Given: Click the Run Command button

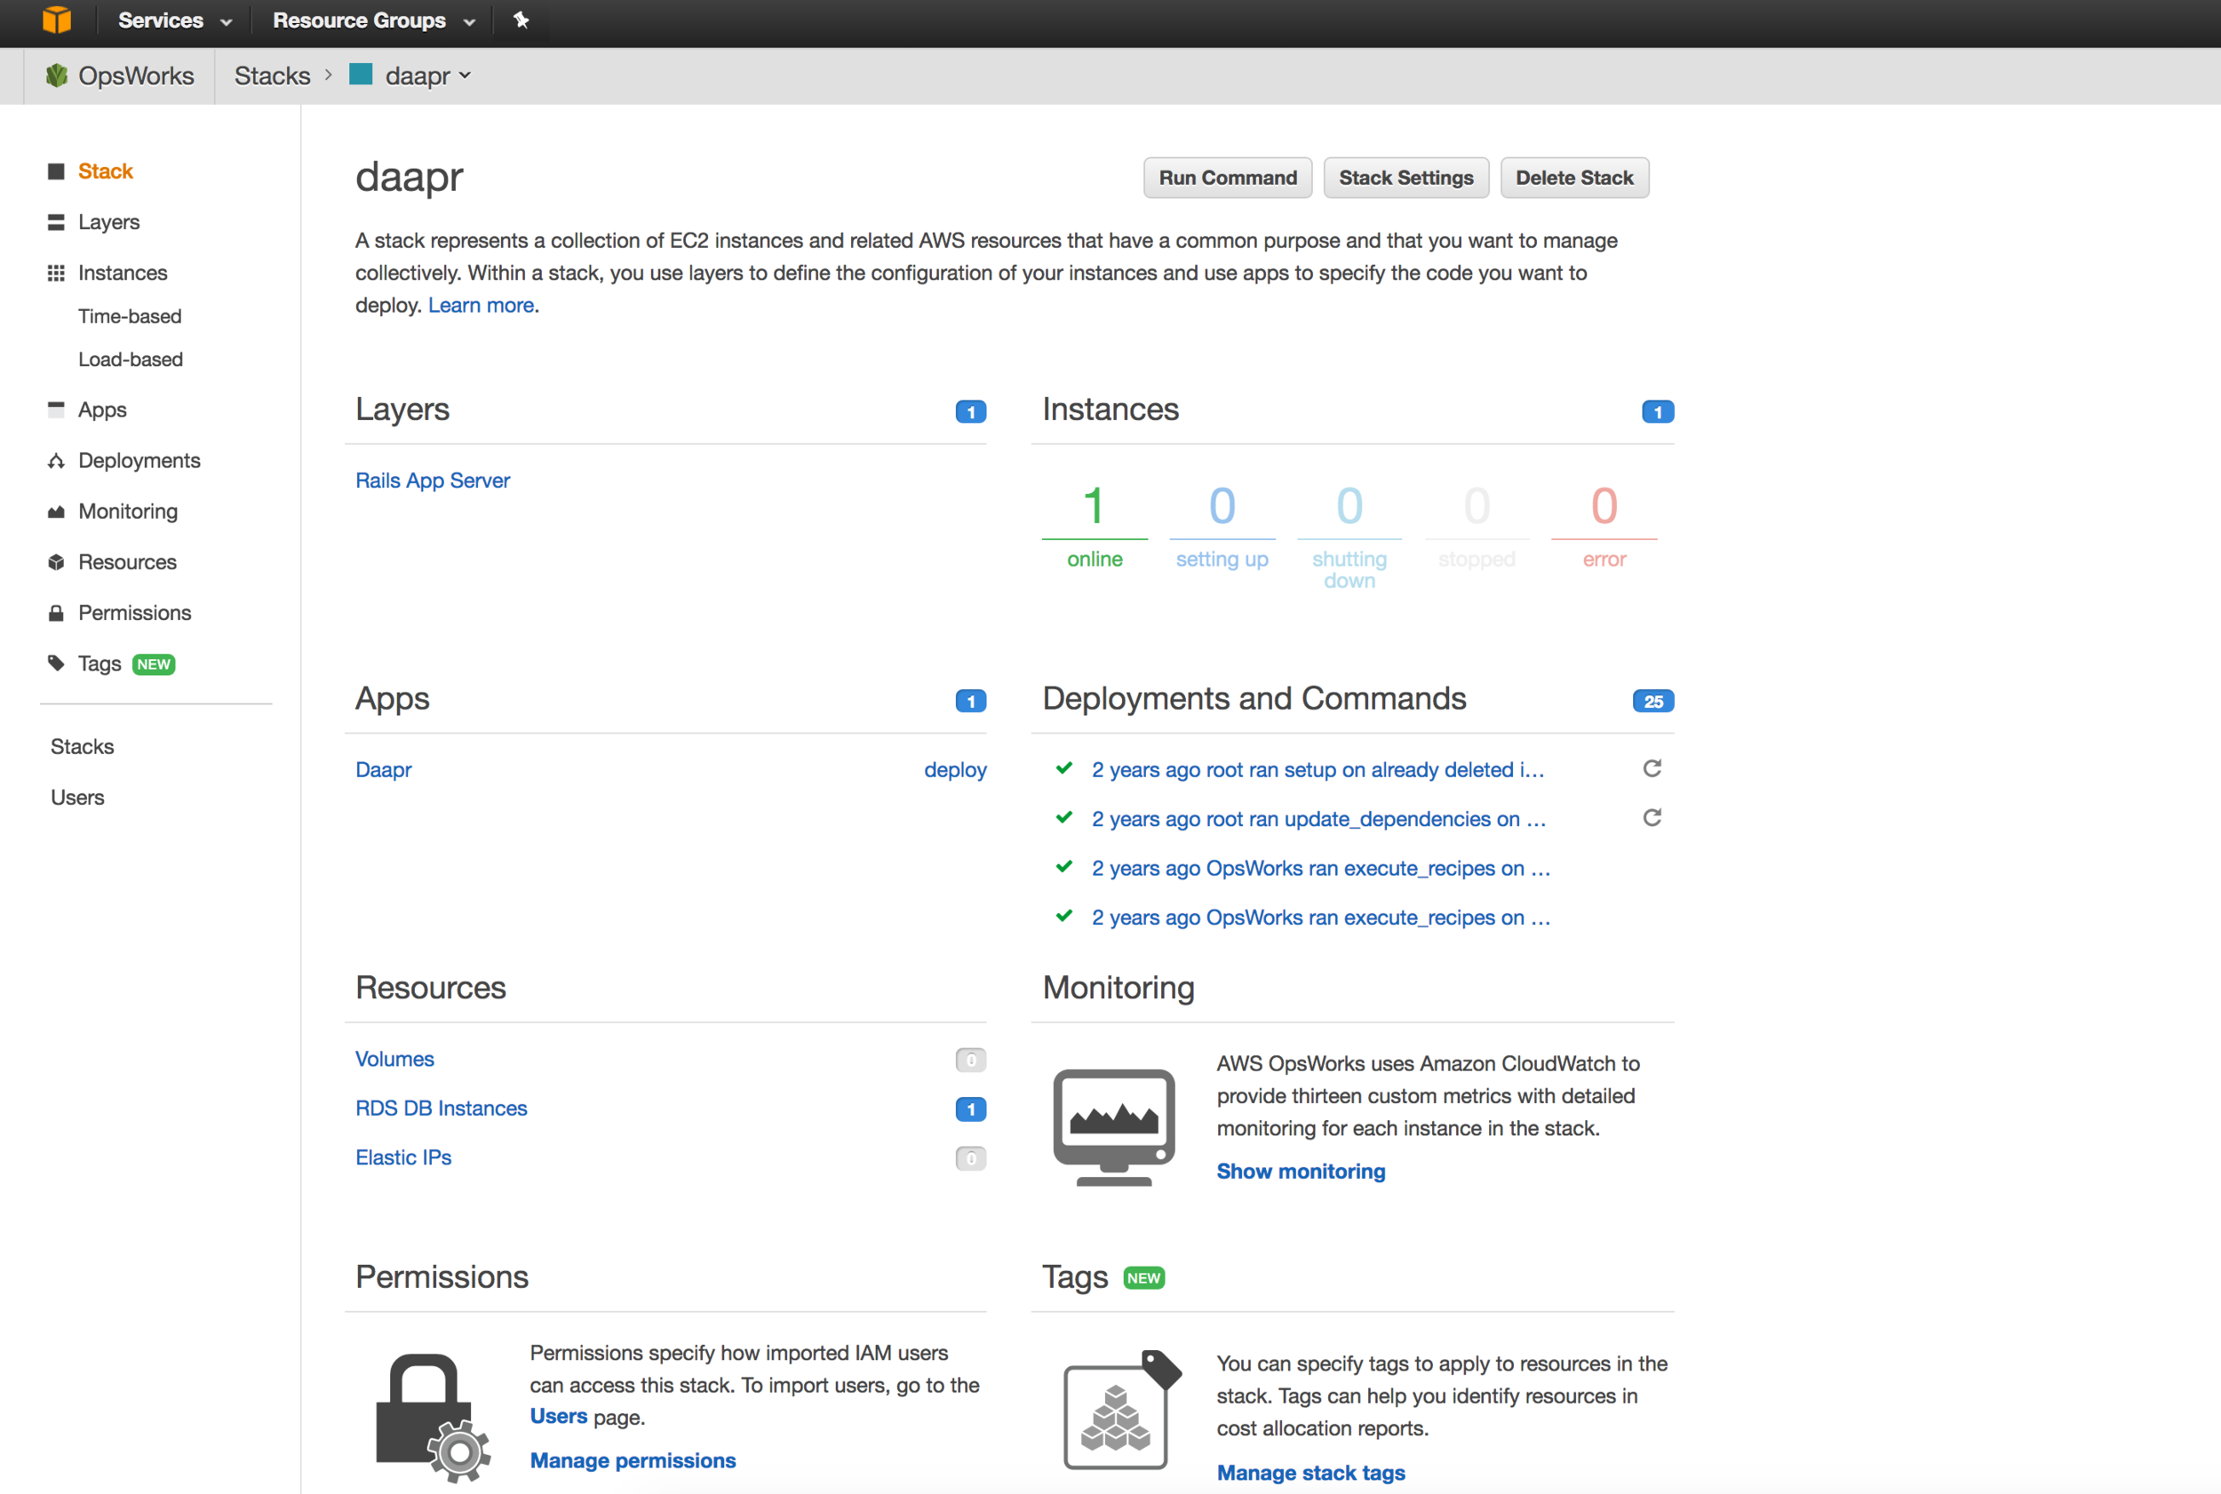Looking at the screenshot, I should tap(1227, 178).
